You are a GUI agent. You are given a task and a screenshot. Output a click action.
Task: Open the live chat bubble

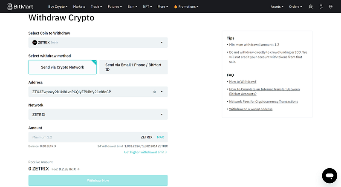coord(329,175)
